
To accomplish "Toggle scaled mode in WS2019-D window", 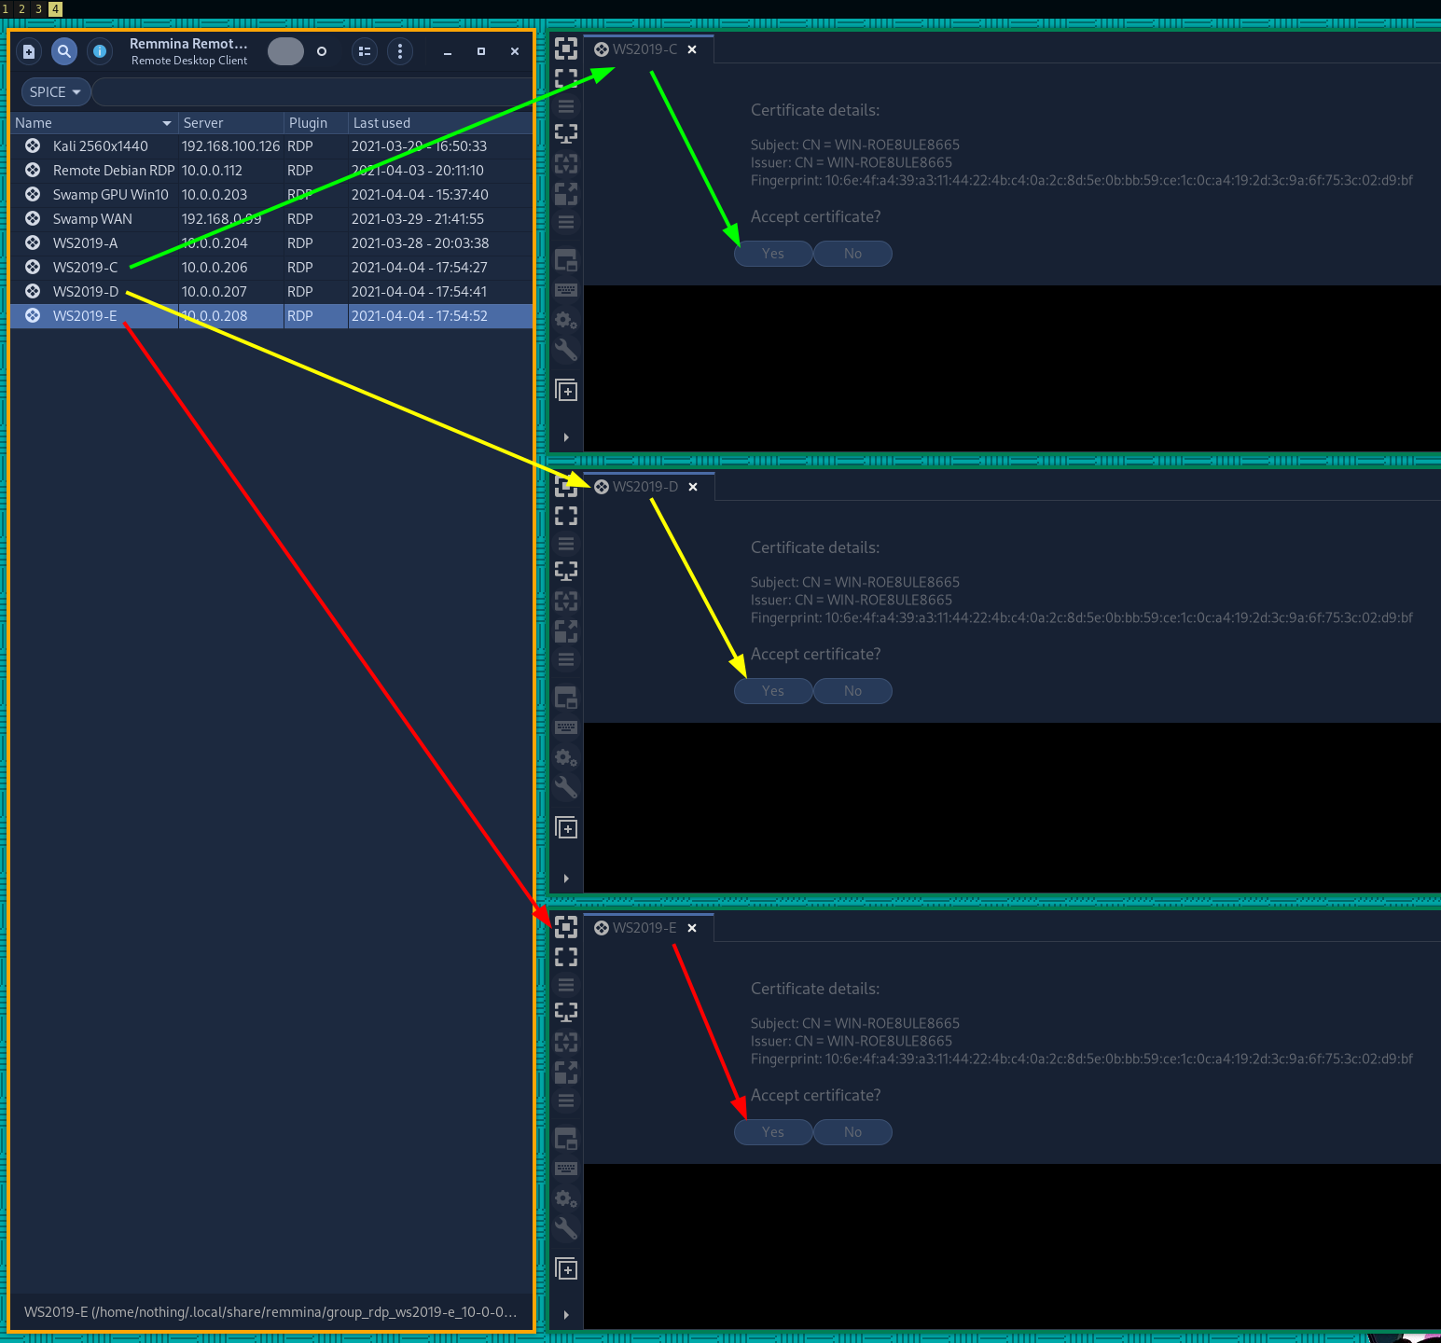I will click(566, 631).
